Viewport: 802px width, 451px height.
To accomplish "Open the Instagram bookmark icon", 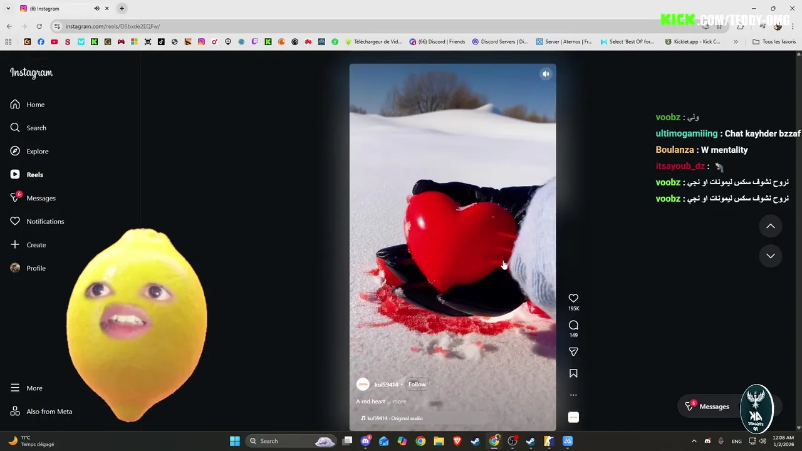I will click(201, 42).
